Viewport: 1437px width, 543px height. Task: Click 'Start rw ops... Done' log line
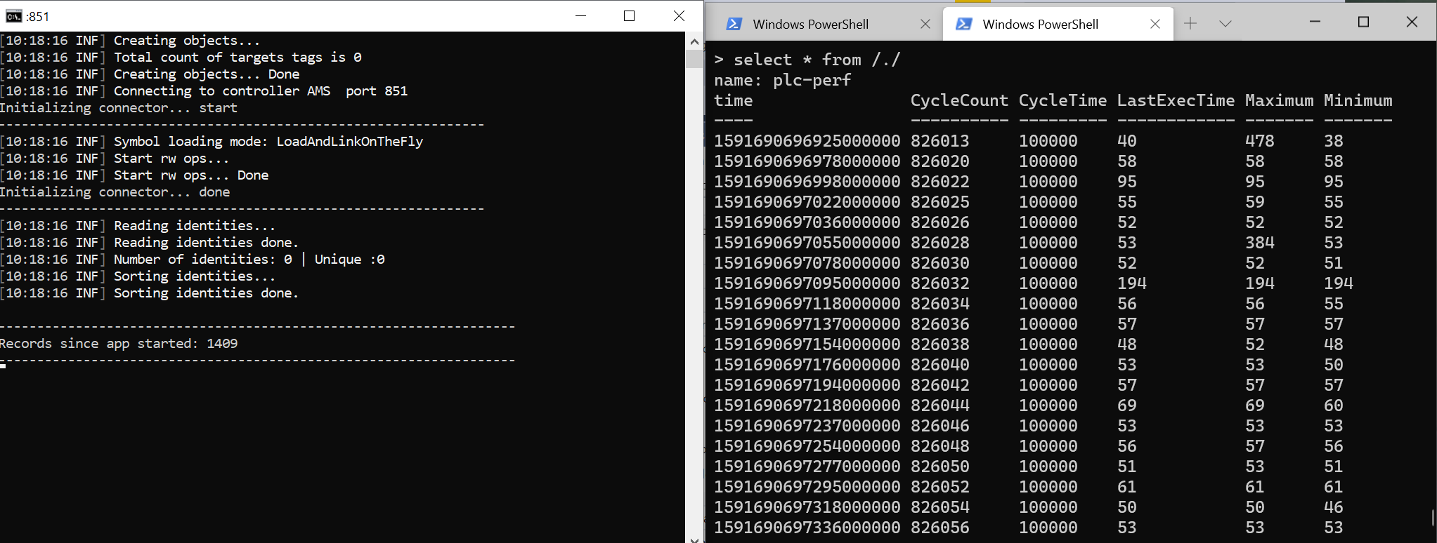[x=134, y=175]
